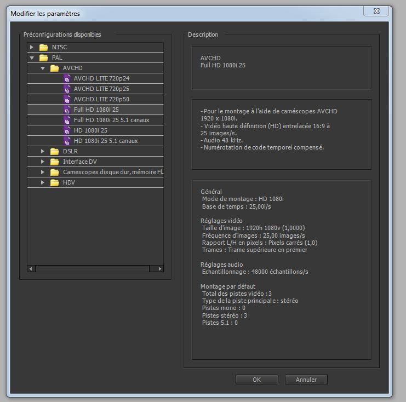
Task: Select the Interface DV label
Action: 80,162
